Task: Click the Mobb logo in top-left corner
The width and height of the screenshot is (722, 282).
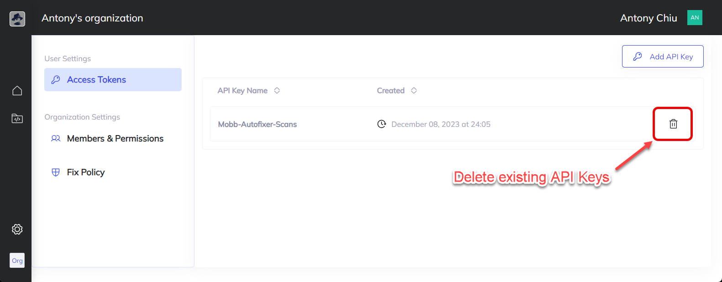Action: click(17, 19)
